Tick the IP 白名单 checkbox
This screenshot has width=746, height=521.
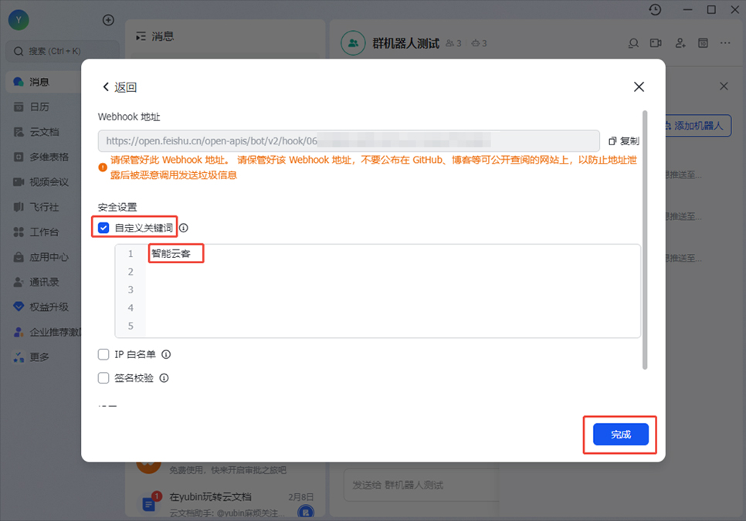click(103, 354)
